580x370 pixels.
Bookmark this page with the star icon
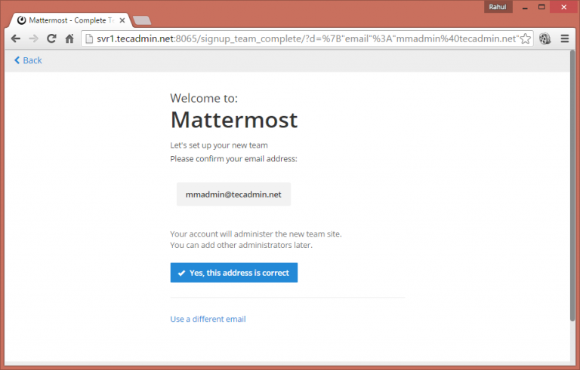(x=526, y=38)
